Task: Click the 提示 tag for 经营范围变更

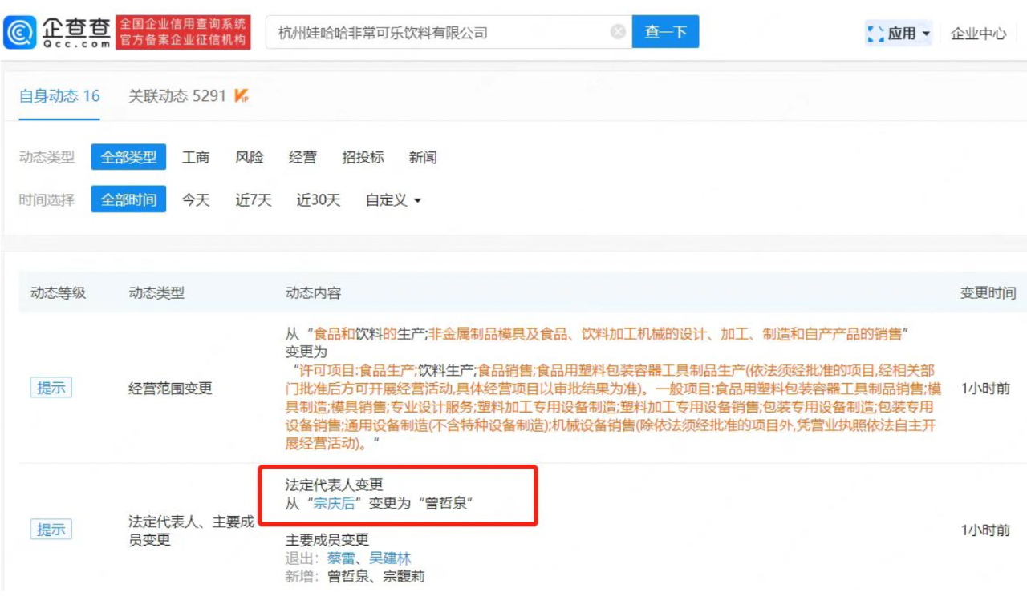Action: point(51,388)
